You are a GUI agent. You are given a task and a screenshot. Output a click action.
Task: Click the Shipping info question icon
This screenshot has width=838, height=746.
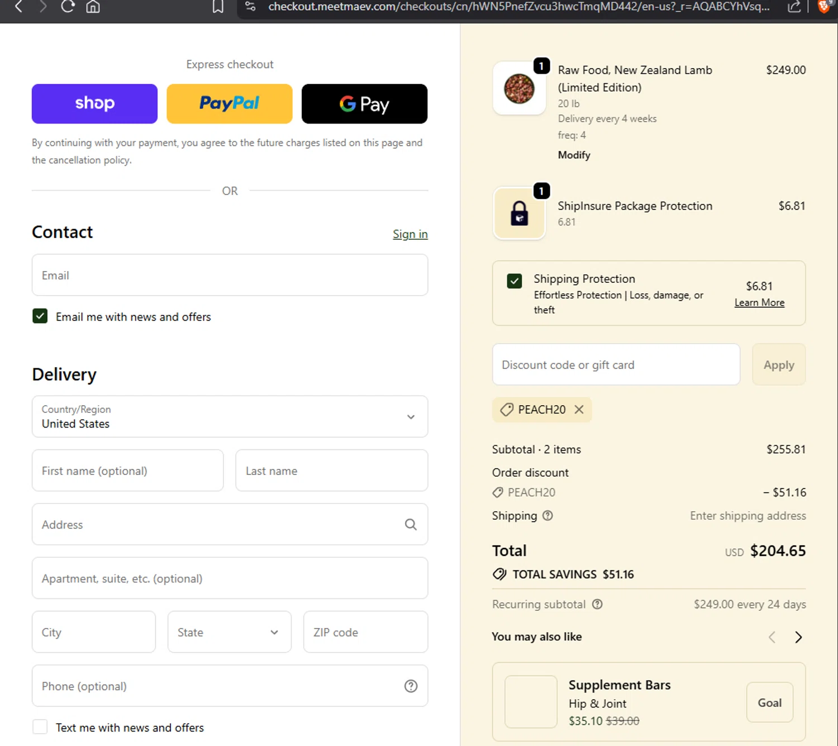(x=548, y=516)
